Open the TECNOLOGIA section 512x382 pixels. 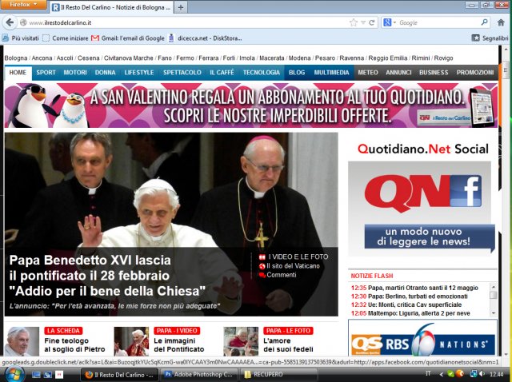[262, 73]
